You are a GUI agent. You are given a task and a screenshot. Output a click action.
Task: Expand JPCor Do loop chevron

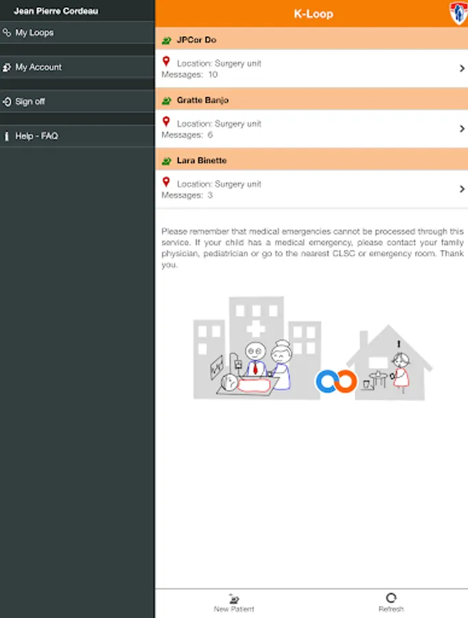click(x=462, y=69)
